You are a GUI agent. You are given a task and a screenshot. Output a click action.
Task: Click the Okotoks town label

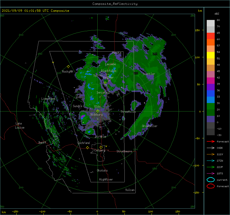(102, 171)
